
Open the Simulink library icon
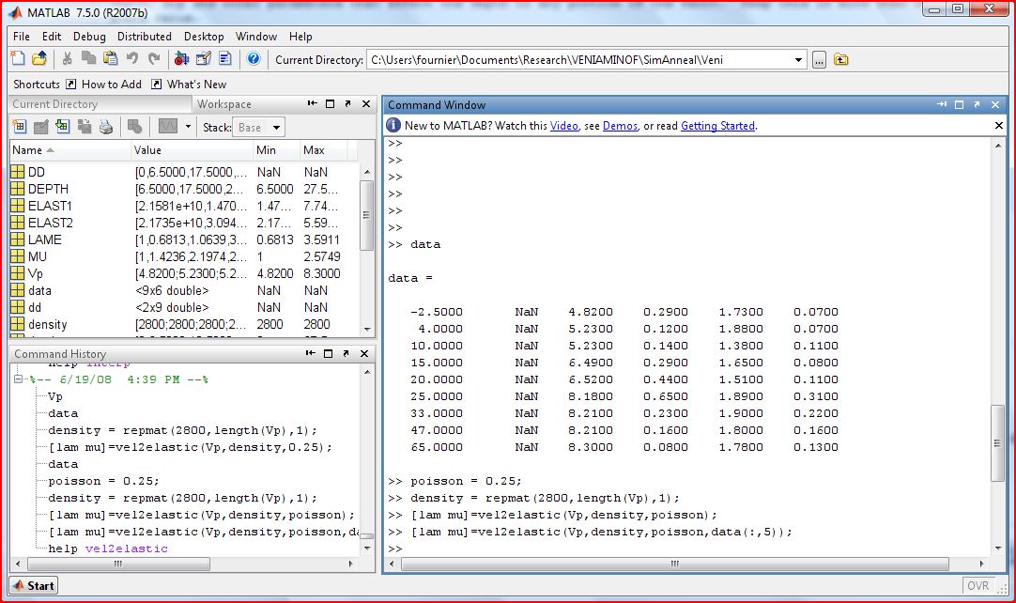[181, 59]
